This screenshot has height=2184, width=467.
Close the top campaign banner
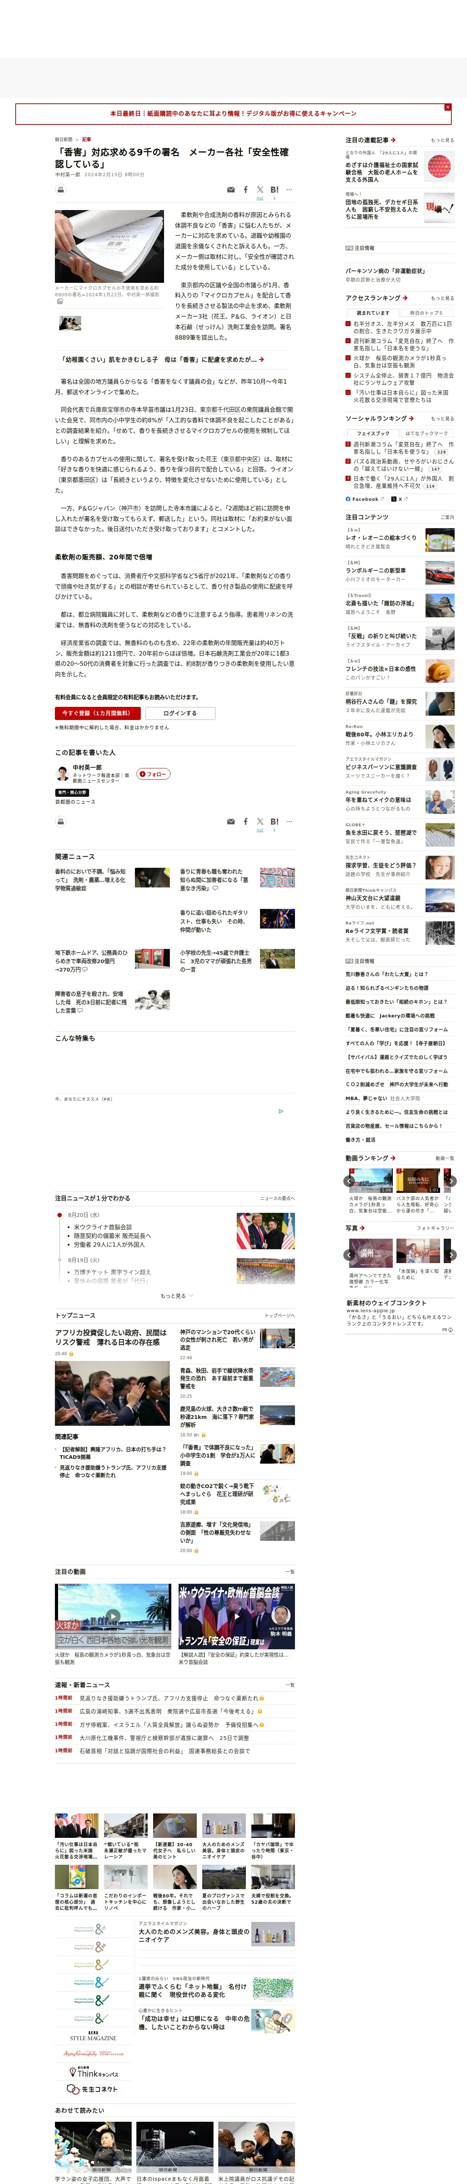(x=447, y=107)
